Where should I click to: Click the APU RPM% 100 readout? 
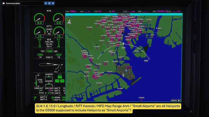coord(60,97)
